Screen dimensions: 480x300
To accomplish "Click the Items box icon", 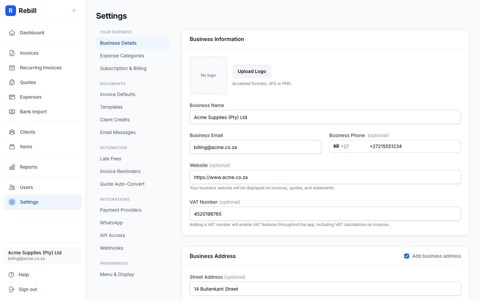I will tap(12, 147).
